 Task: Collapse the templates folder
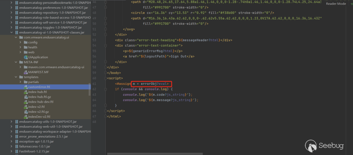pos(16,77)
